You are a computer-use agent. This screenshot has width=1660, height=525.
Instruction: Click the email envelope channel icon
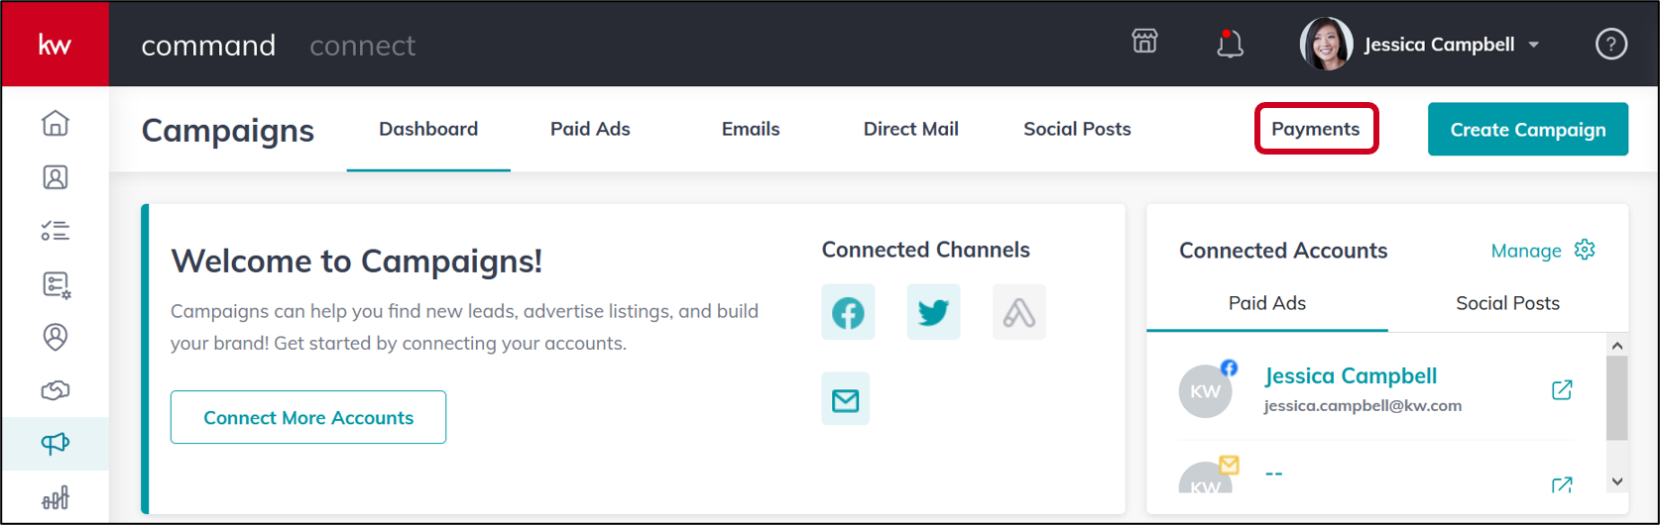(846, 399)
